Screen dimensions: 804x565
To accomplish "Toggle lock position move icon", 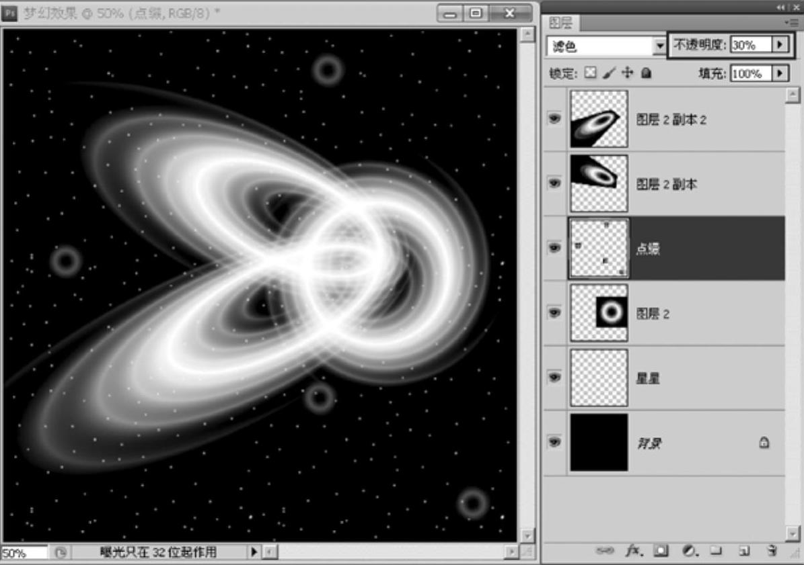I will coord(628,73).
